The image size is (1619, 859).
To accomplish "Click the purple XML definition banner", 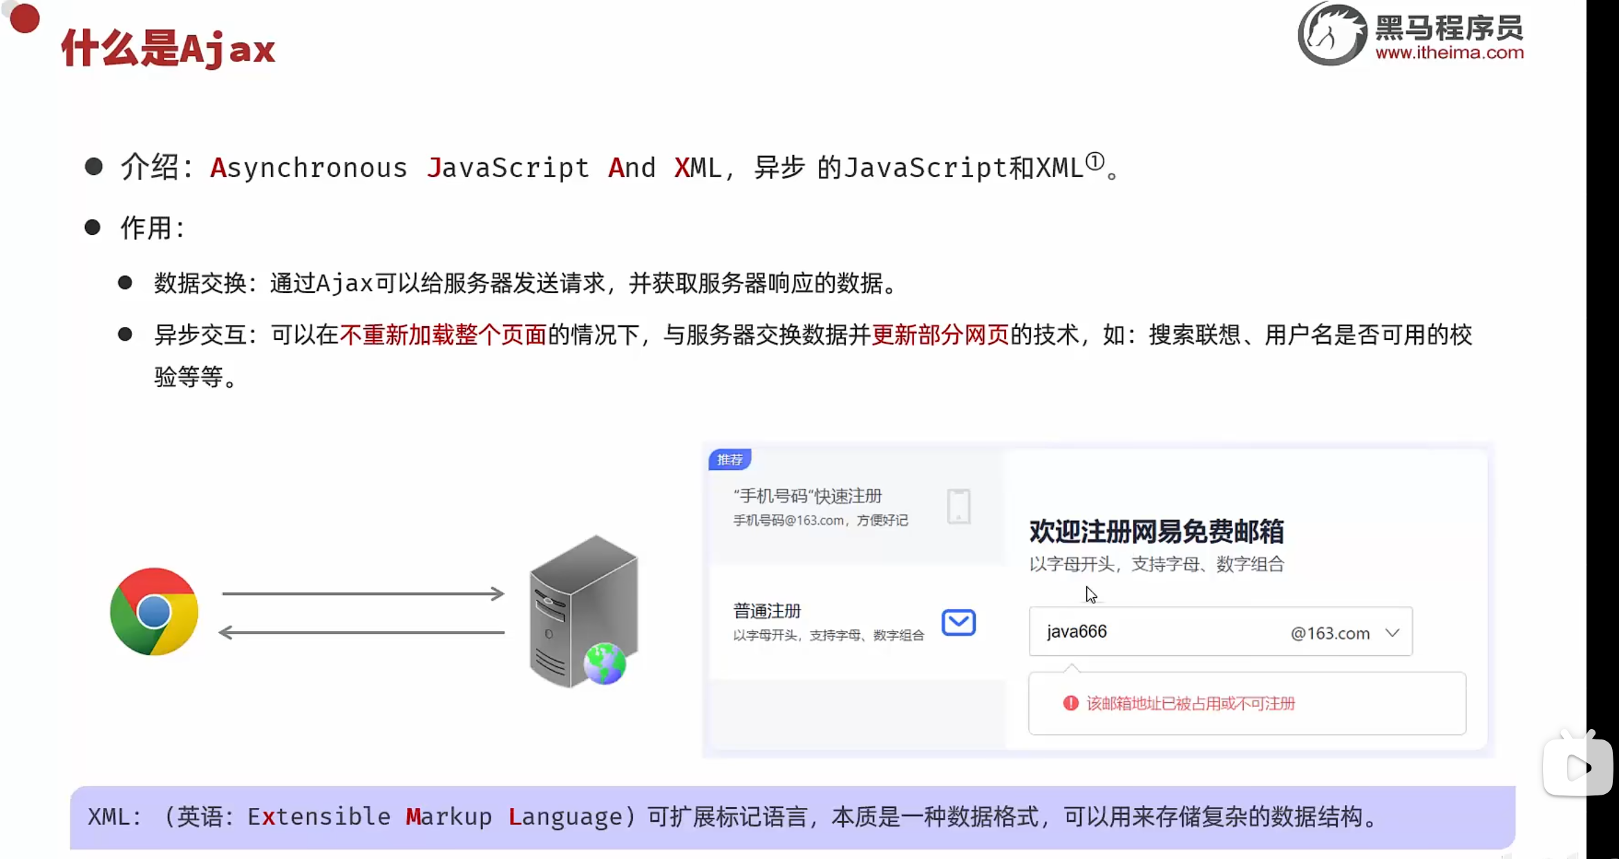I will tap(792, 817).
